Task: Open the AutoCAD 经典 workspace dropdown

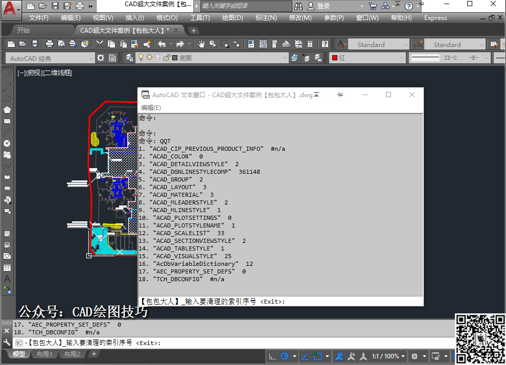Action: point(50,58)
